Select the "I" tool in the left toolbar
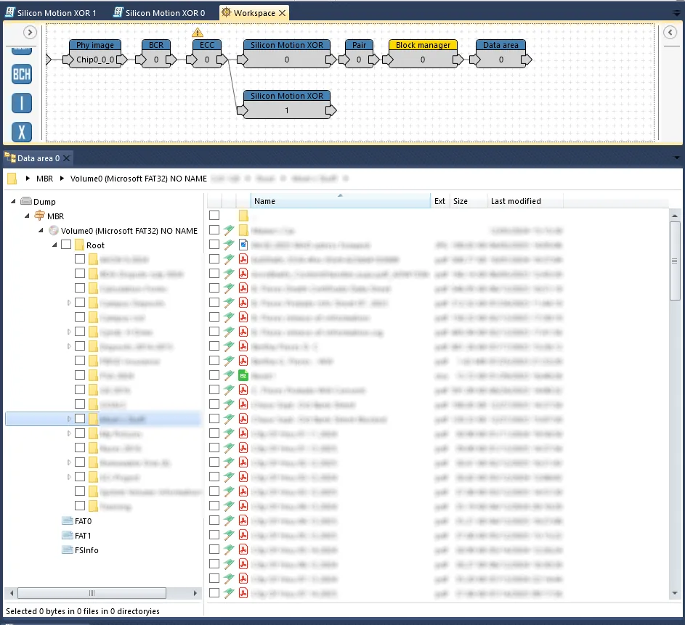685x625 pixels. 21,103
